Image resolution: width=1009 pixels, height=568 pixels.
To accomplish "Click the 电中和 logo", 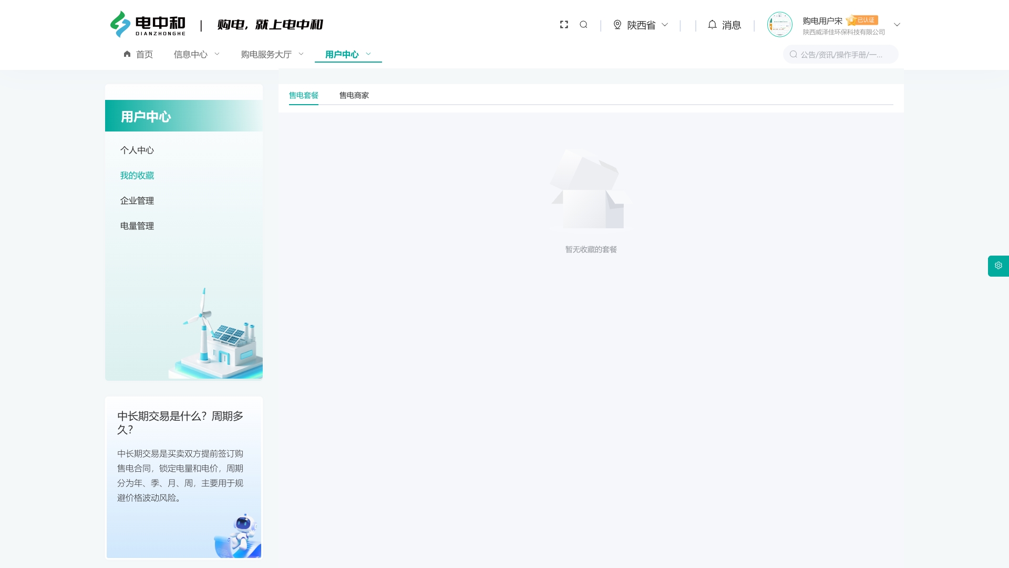I will pyautogui.click(x=148, y=24).
